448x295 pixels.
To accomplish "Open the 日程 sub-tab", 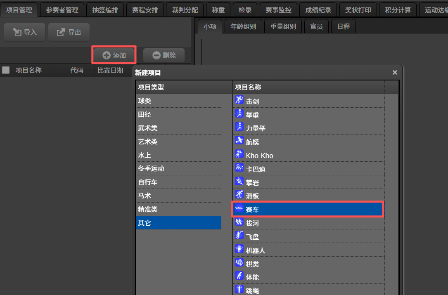I will click(x=344, y=26).
